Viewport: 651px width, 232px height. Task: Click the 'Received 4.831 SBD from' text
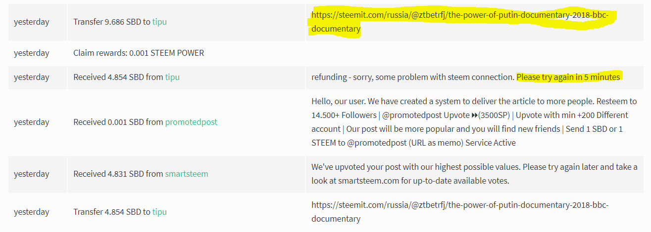coord(118,174)
